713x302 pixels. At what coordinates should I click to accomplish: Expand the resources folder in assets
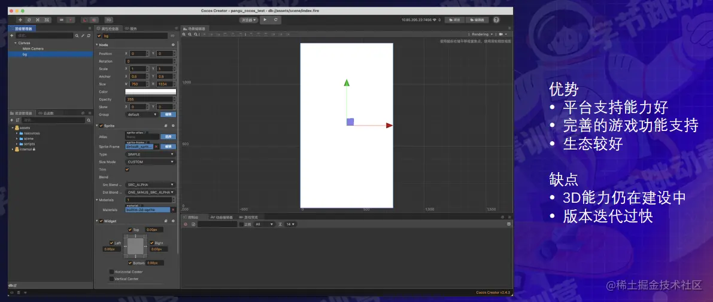click(x=17, y=133)
